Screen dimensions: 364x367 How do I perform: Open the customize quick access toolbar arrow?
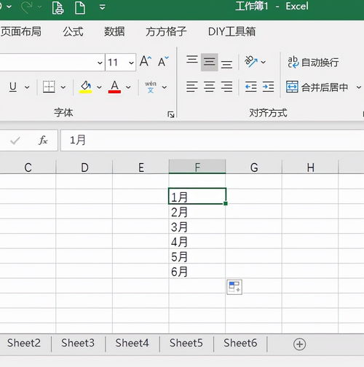(103, 7)
